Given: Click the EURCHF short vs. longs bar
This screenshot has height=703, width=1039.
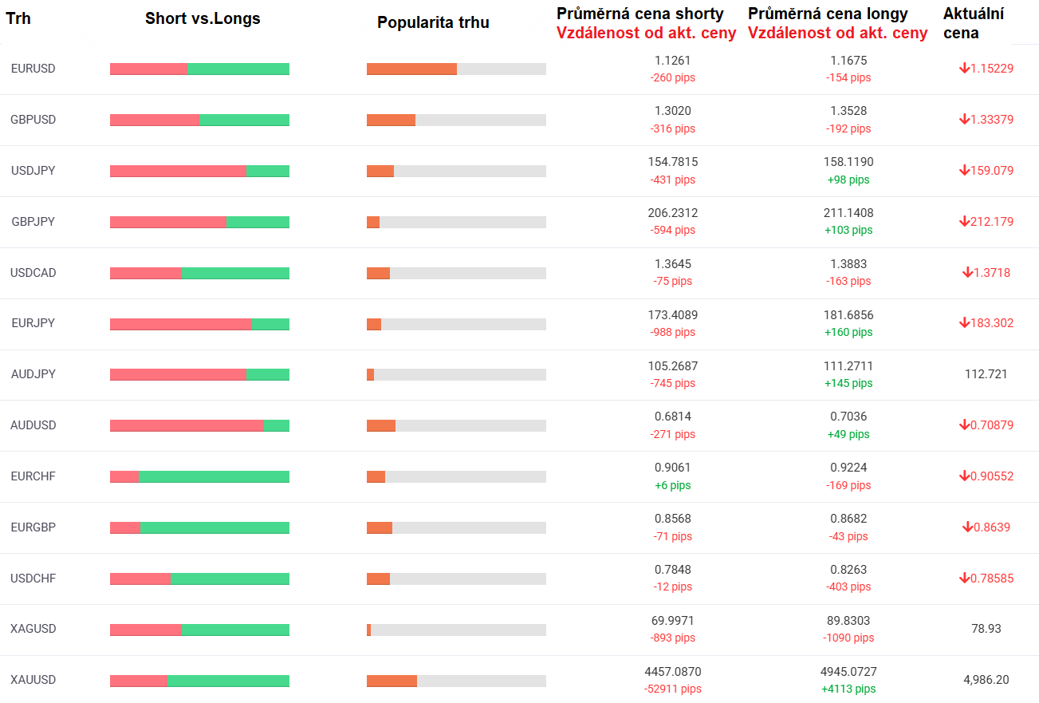Looking at the screenshot, I should pyautogui.click(x=199, y=476).
